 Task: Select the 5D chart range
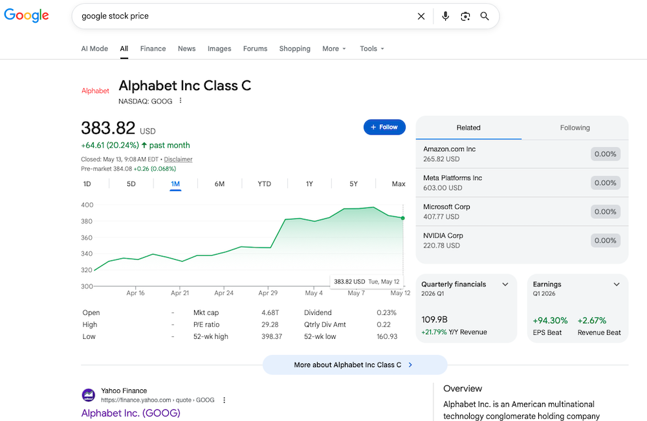pyautogui.click(x=131, y=184)
